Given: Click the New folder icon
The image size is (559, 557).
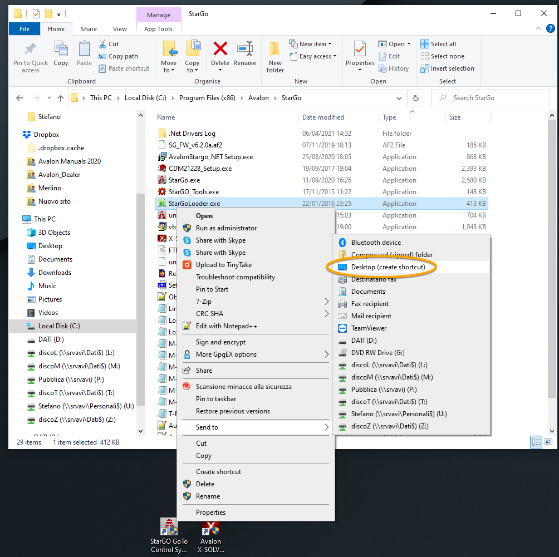Looking at the screenshot, I should click(275, 49).
